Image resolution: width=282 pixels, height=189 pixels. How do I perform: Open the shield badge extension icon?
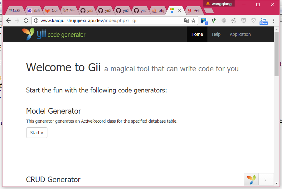point(244,21)
